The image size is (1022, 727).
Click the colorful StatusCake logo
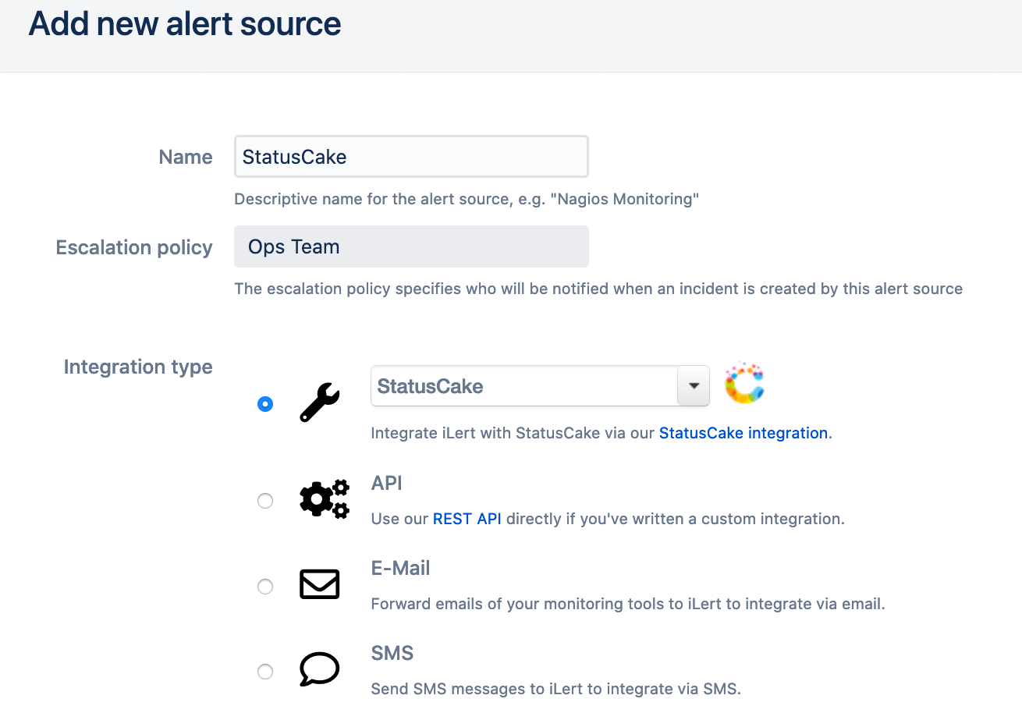744,384
